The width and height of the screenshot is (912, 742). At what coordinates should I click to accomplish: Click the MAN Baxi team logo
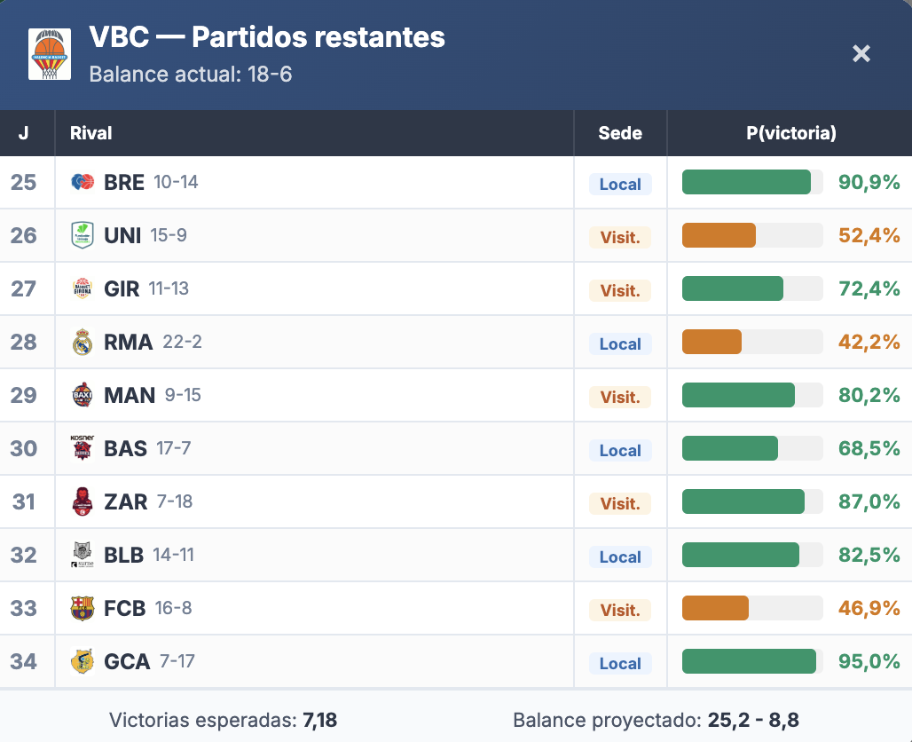(x=83, y=395)
